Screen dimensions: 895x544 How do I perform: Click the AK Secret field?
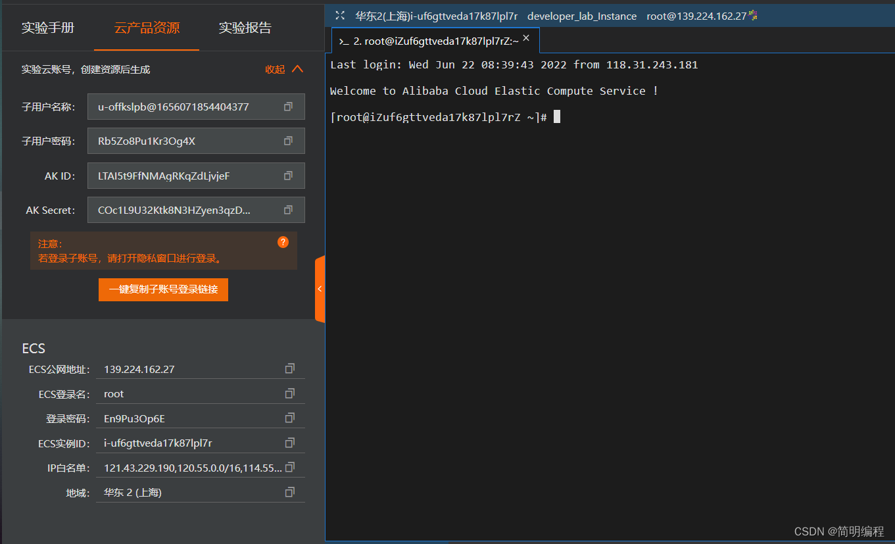click(x=196, y=210)
